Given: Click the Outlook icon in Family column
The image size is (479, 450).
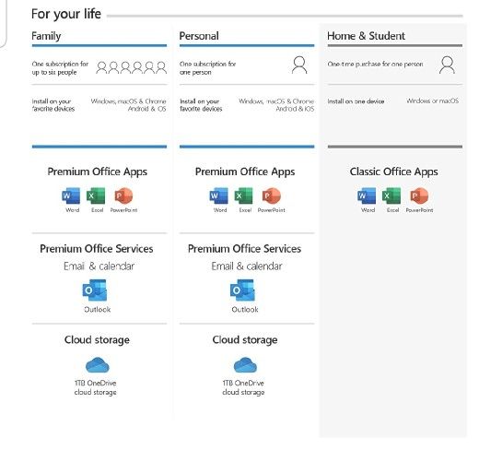Looking at the screenshot, I should (95, 290).
